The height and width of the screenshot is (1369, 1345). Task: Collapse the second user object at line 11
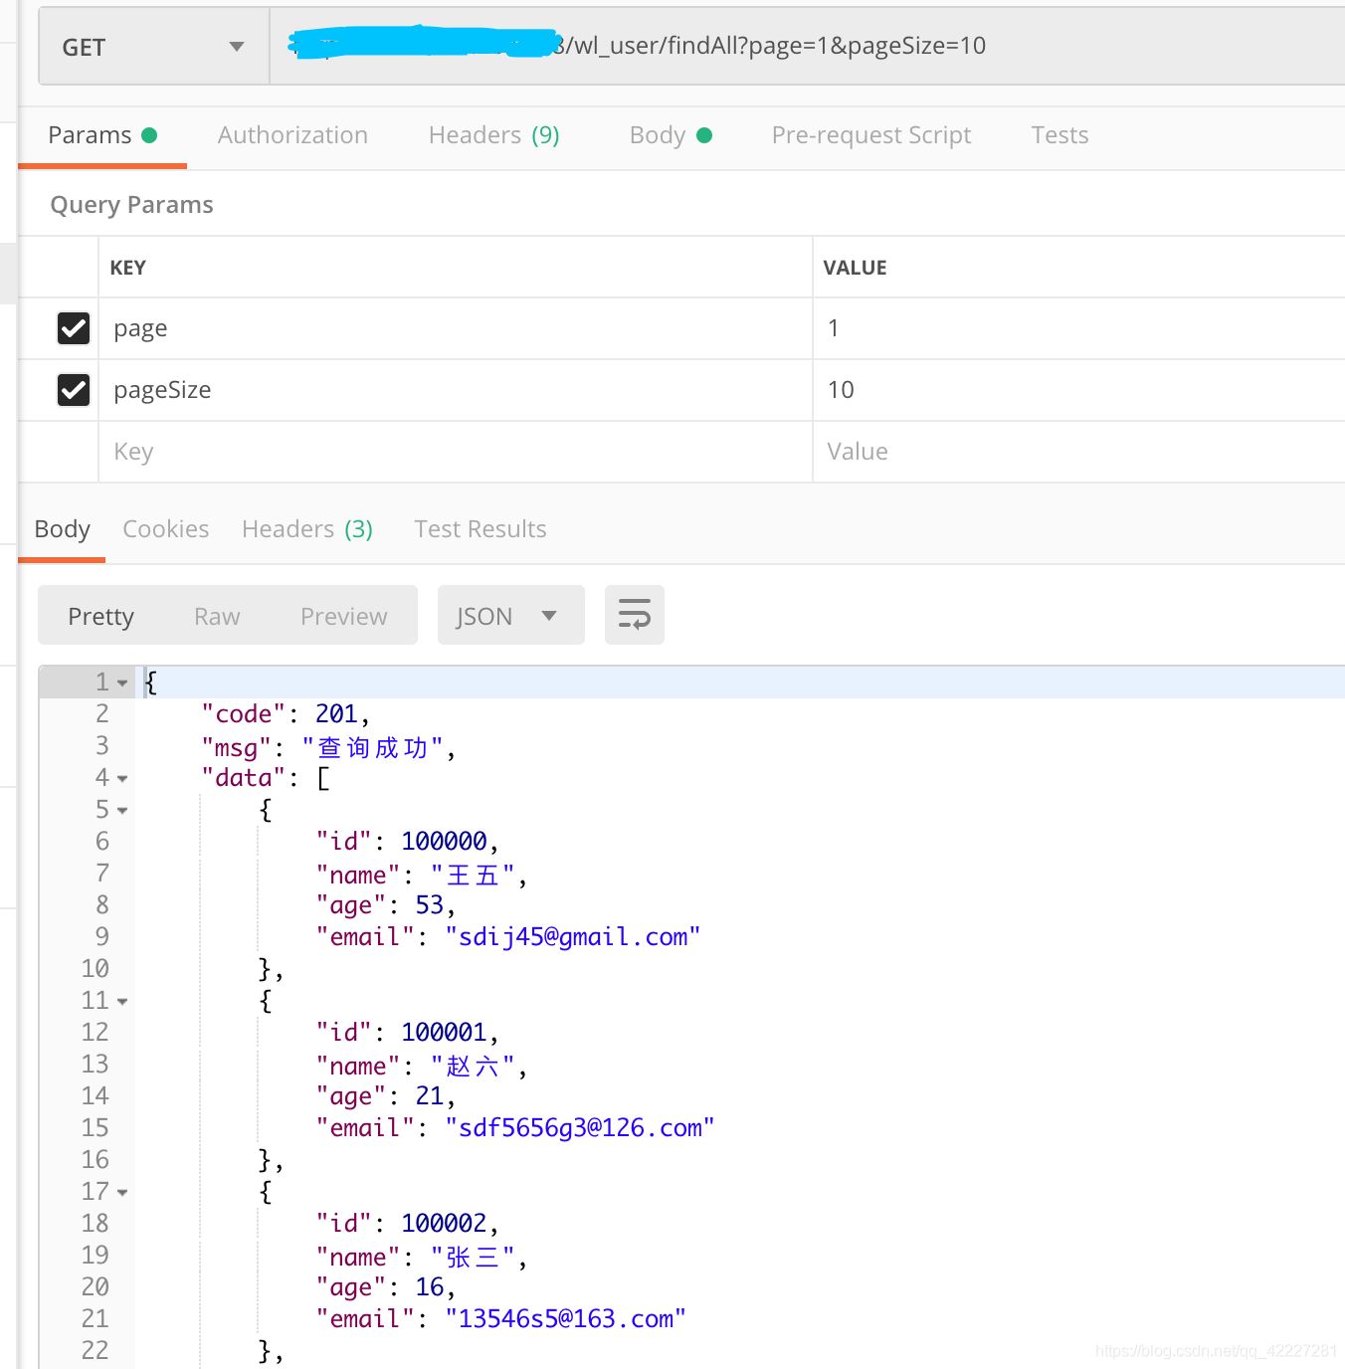(122, 1001)
